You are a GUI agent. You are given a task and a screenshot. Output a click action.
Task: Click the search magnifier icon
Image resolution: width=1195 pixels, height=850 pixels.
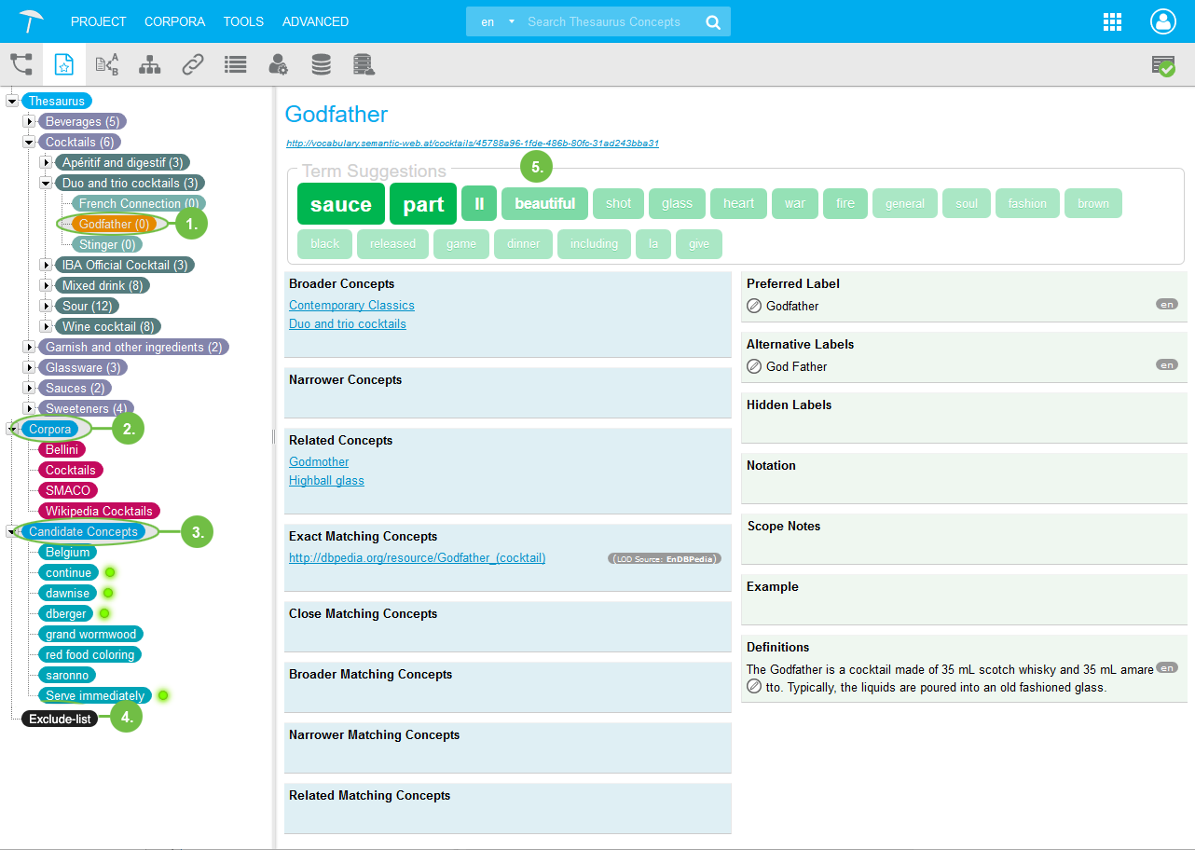coord(713,21)
